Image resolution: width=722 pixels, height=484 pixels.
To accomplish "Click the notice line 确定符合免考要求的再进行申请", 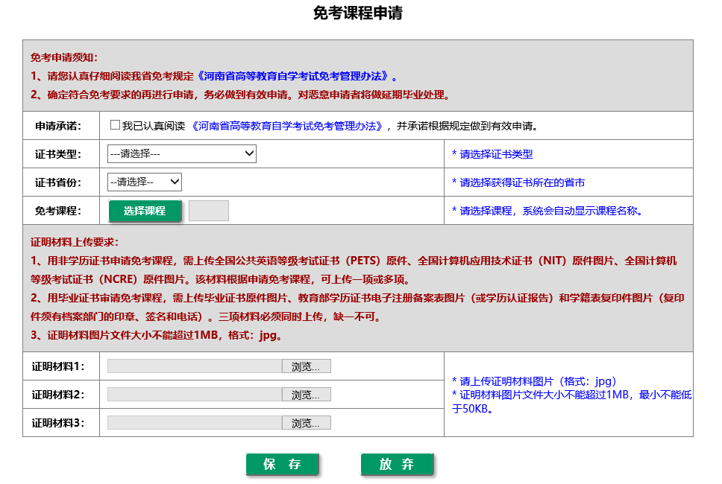I will pos(240,95).
